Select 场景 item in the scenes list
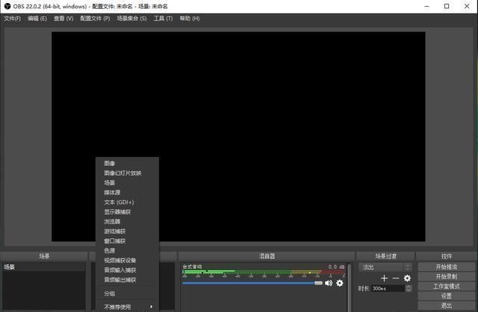 point(44,267)
